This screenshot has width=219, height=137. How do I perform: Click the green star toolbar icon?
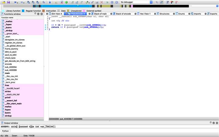tap(87, 2)
